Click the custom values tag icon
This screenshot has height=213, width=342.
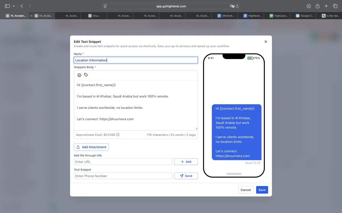point(86,75)
